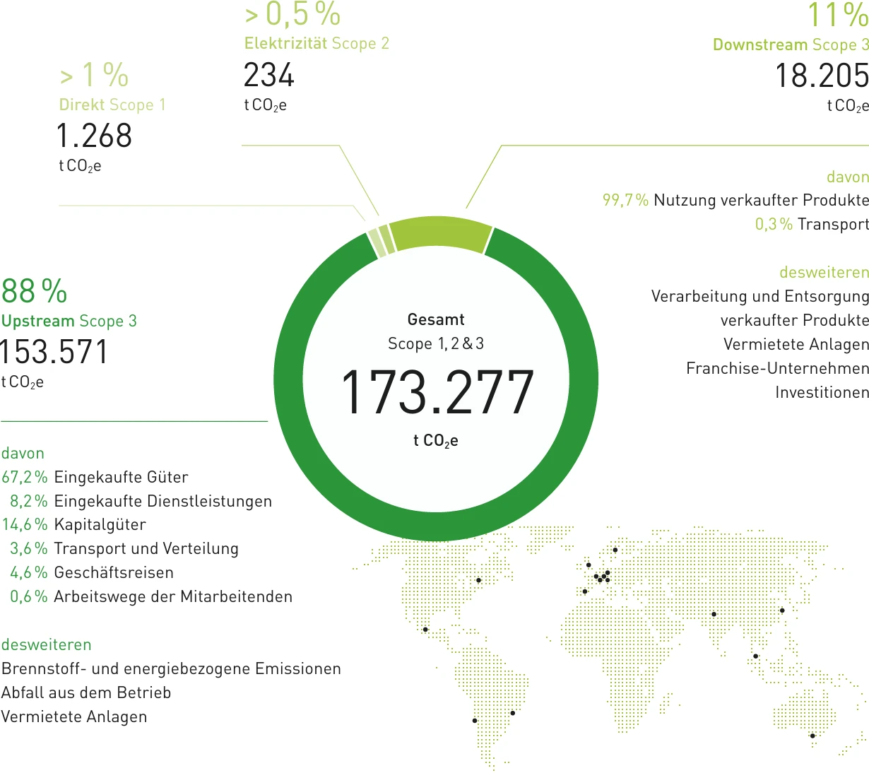Screen dimensions: 869x773
Task: Click the Franchise-Unternehmen text
Action: pos(777,368)
